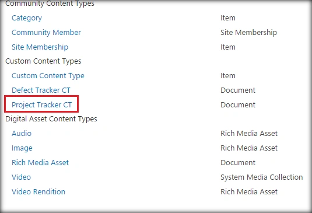Open the Rich Media Asset content type link

point(40,163)
